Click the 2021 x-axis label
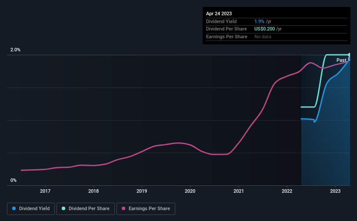357x221 pixels. [238, 191]
